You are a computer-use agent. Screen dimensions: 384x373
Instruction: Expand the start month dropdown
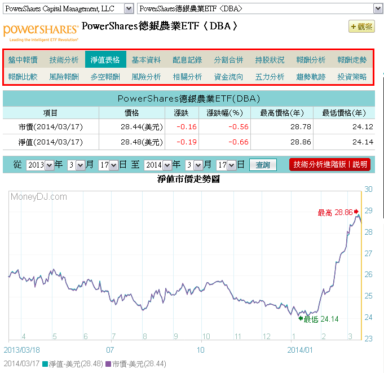coord(76,165)
